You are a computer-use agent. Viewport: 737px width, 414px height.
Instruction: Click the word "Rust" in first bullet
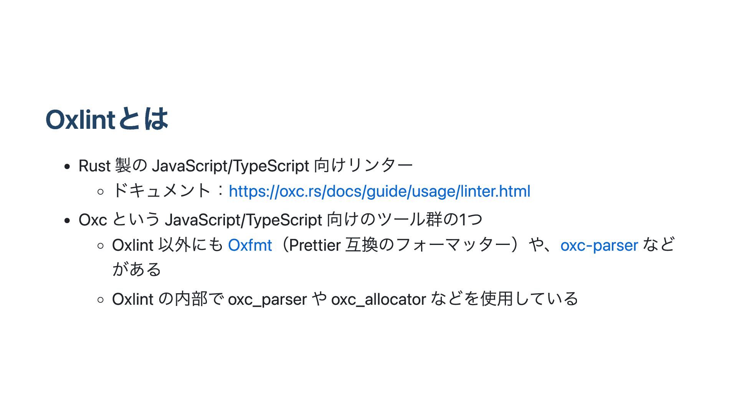94,166
